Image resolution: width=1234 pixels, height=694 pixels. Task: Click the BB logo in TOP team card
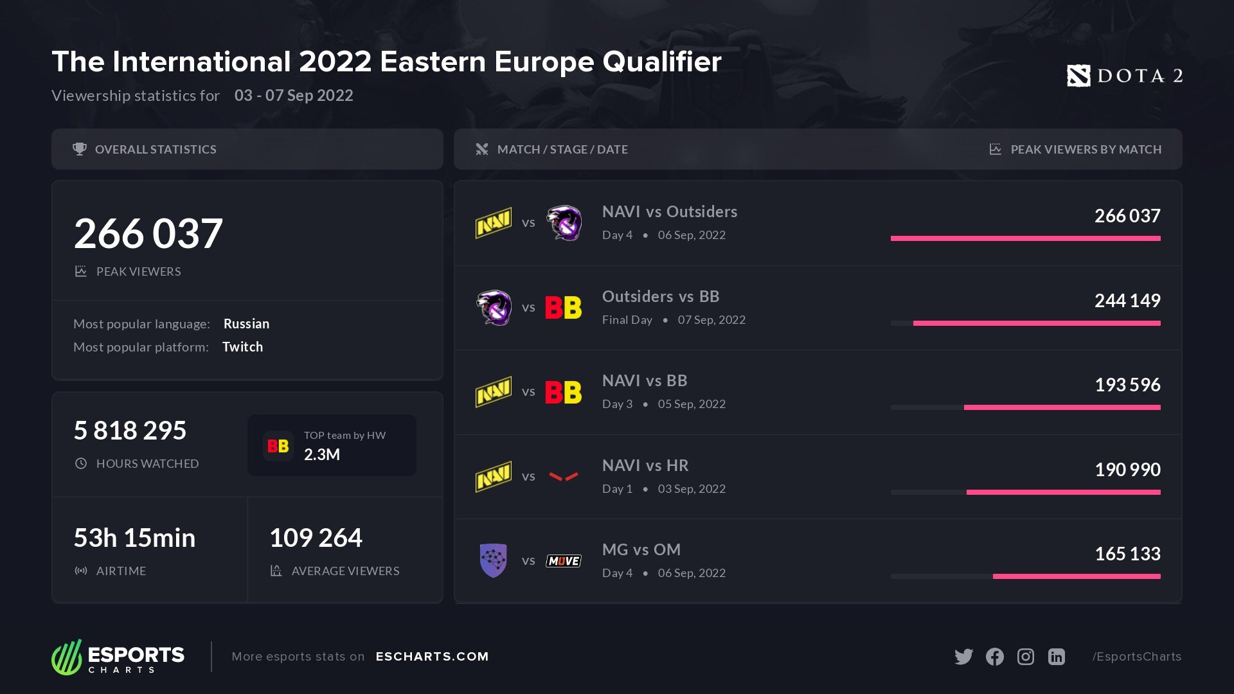point(278,446)
